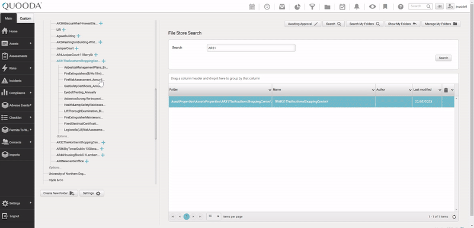
Task: Select the LiftThoroughExamination tree folder
Action: pos(84,111)
